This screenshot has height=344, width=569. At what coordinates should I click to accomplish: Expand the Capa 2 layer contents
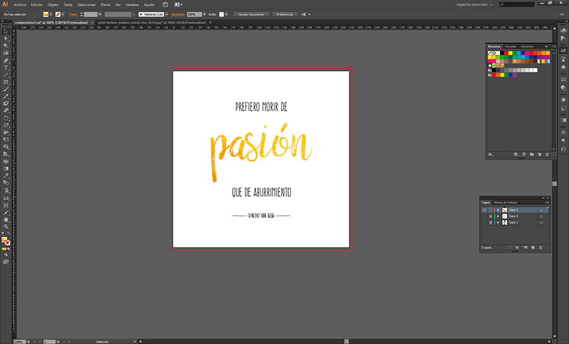(x=498, y=209)
